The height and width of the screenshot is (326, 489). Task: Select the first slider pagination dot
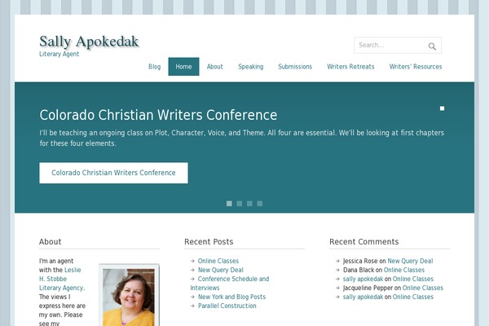229,204
